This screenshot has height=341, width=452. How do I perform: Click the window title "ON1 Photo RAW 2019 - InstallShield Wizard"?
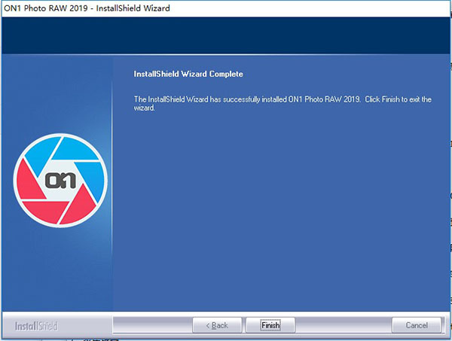coord(87,8)
